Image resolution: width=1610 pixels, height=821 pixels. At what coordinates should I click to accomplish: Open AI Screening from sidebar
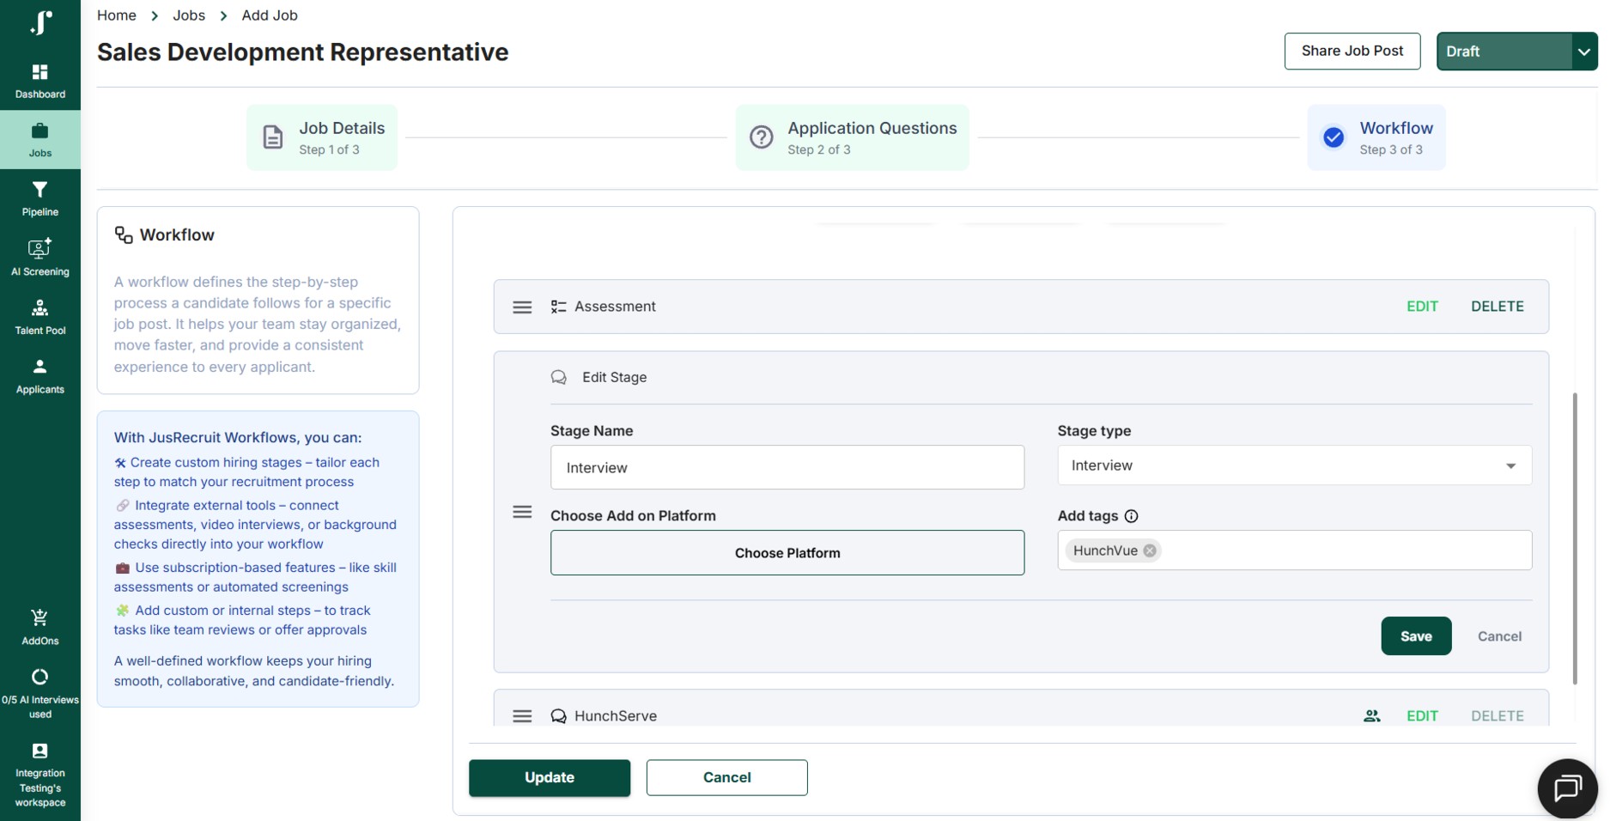[x=40, y=258]
